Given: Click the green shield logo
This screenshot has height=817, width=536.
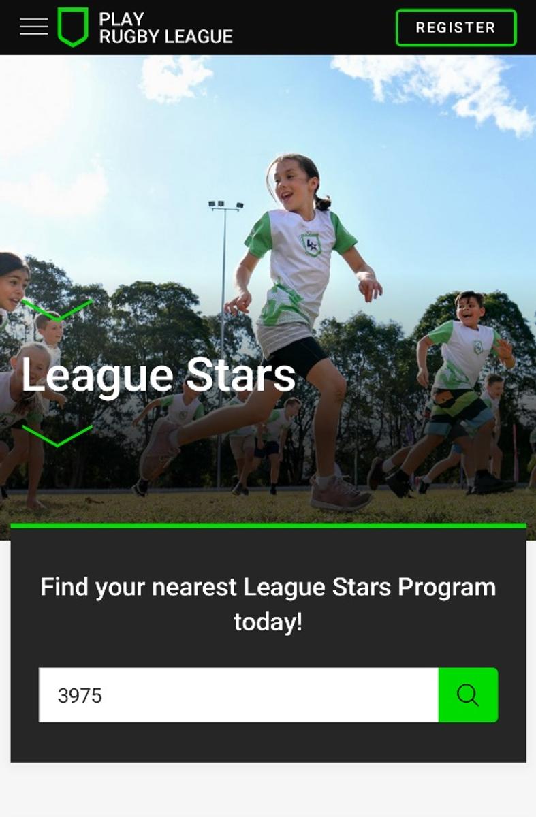Looking at the screenshot, I should [x=73, y=27].
